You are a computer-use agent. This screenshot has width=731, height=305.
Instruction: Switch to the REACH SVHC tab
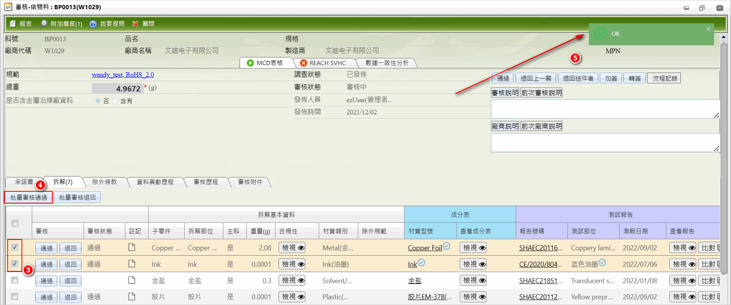324,63
